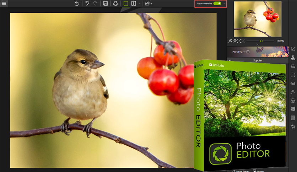The width and height of the screenshot is (297, 172).
Task: Switch to side-by-side compare view
Action: [134, 4]
